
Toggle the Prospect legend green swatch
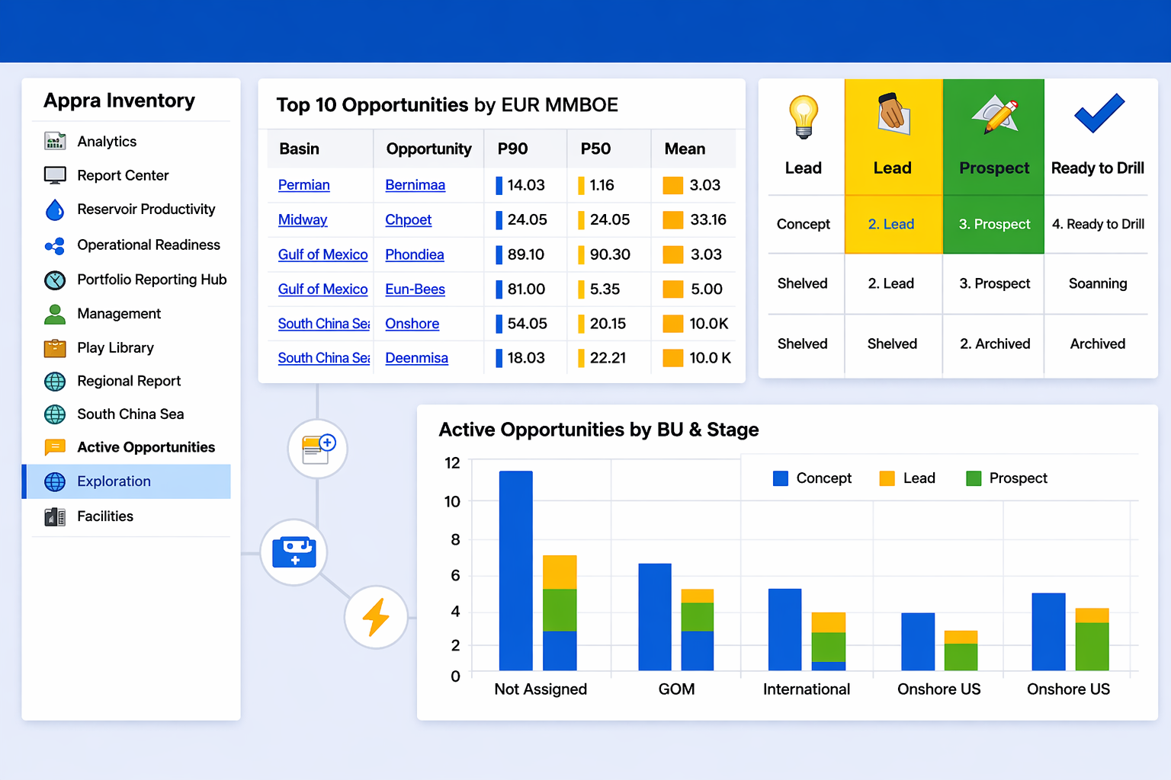974,478
